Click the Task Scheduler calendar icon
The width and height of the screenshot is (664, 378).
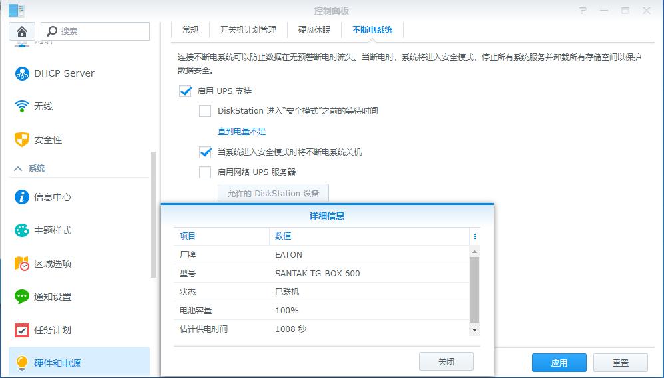tap(21, 329)
